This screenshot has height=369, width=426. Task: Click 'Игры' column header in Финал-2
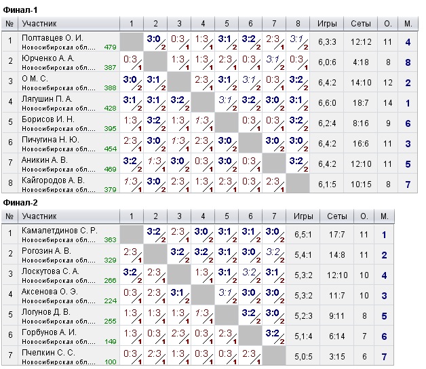coord(303,216)
